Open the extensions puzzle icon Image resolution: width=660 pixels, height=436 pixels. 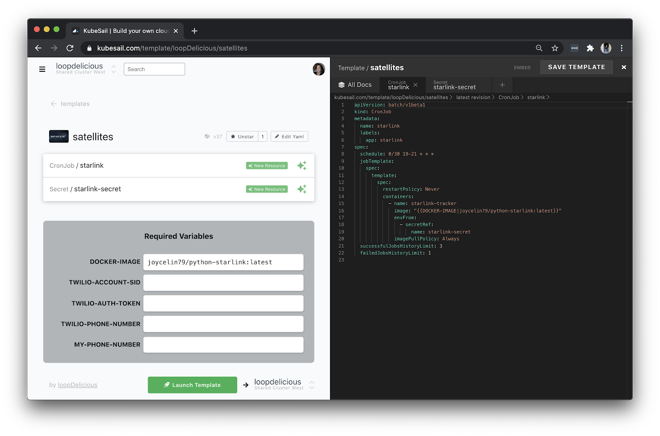(590, 48)
